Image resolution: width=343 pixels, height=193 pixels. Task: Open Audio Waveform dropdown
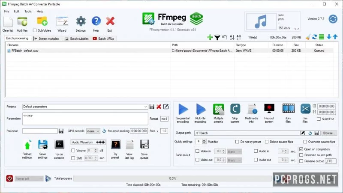point(88,143)
